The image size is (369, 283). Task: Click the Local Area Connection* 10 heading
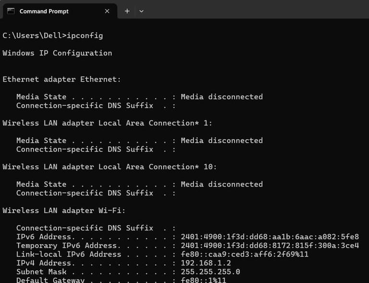110,167
